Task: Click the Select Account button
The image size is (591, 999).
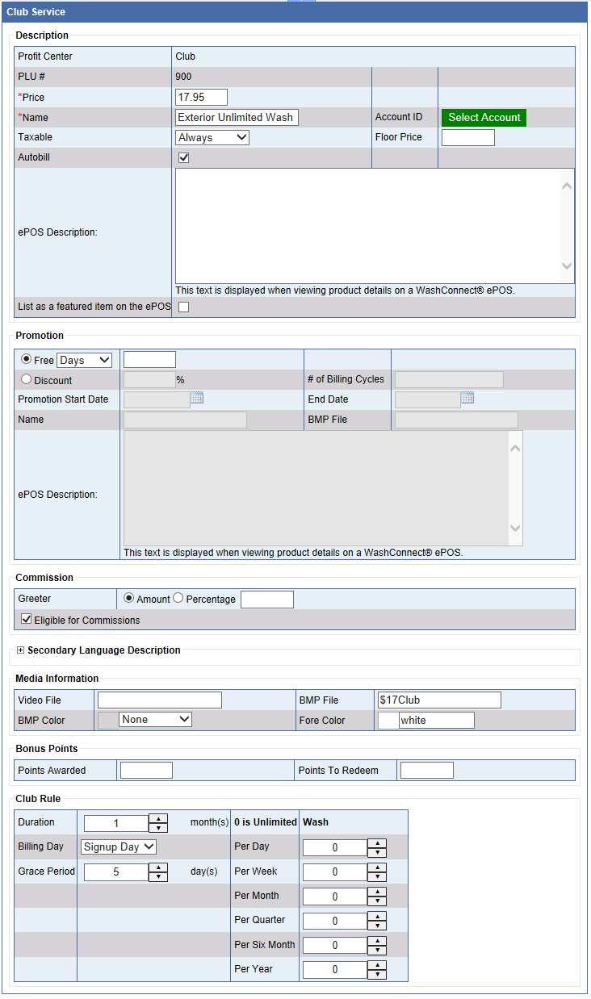Action: click(484, 118)
